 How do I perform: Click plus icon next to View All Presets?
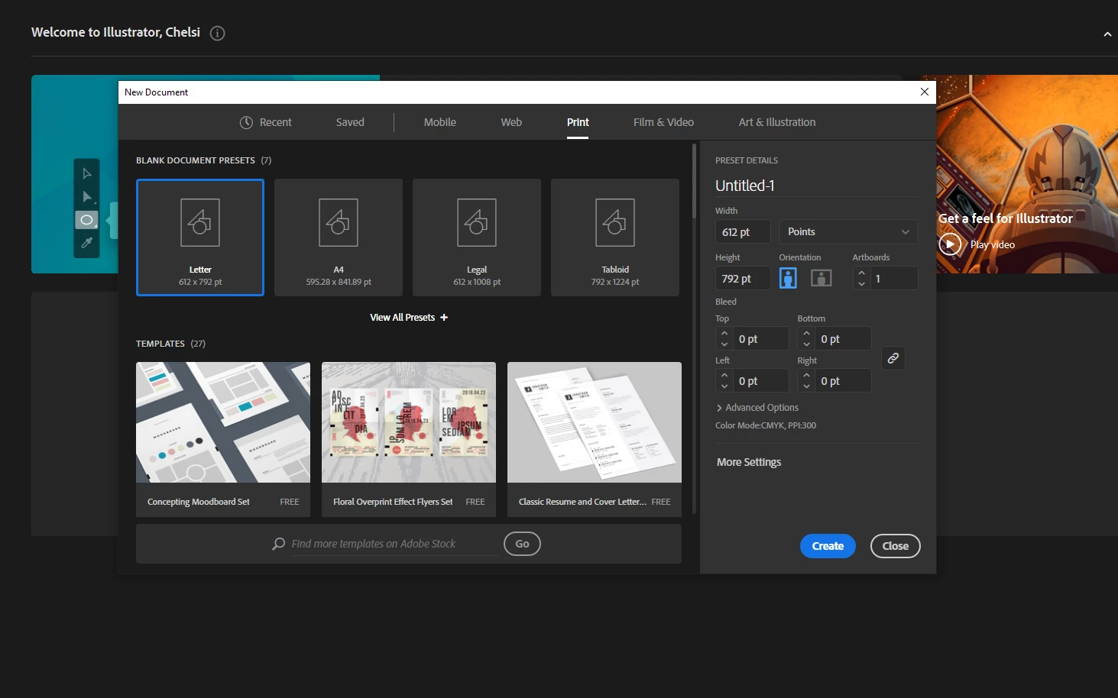pyautogui.click(x=444, y=318)
